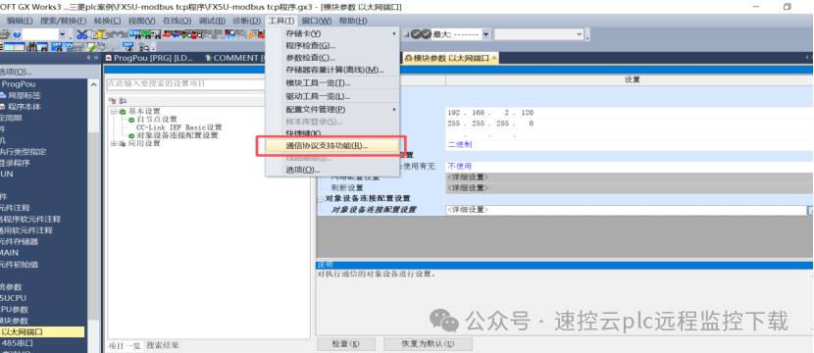Collapse the 对象设备连接配置设置 group in grid
This screenshot has width=814, height=353.
pyautogui.click(x=321, y=199)
